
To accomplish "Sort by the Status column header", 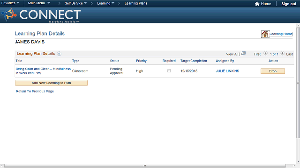I will pyautogui.click(x=114, y=61).
